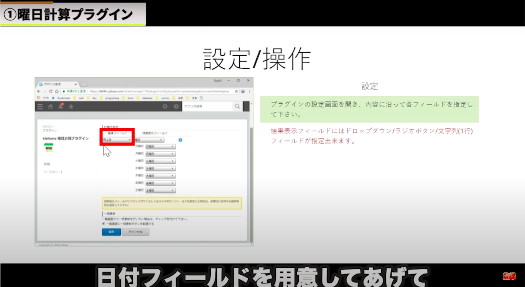The image size is (525, 287).
Task: Add a row with the blue plus icon
Action: click(x=180, y=140)
